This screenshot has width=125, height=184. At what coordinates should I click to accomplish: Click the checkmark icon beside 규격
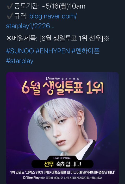[x=10, y=16]
